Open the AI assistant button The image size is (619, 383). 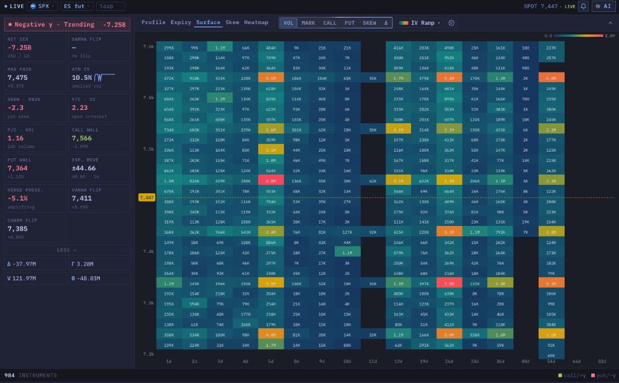[604, 6]
